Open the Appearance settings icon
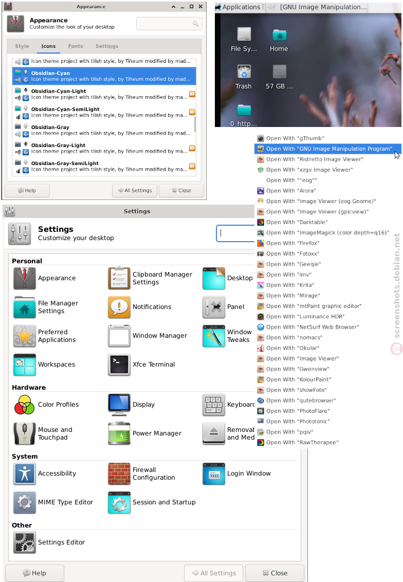403x582 pixels. [x=25, y=278]
